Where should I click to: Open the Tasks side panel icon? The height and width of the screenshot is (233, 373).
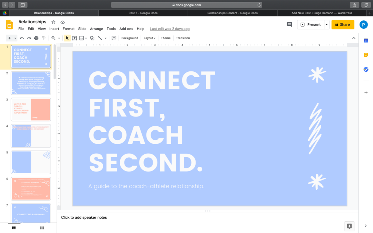click(x=366, y=70)
